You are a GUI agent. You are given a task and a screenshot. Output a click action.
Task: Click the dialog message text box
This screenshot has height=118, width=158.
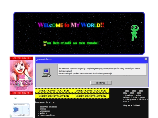[102, 70]
